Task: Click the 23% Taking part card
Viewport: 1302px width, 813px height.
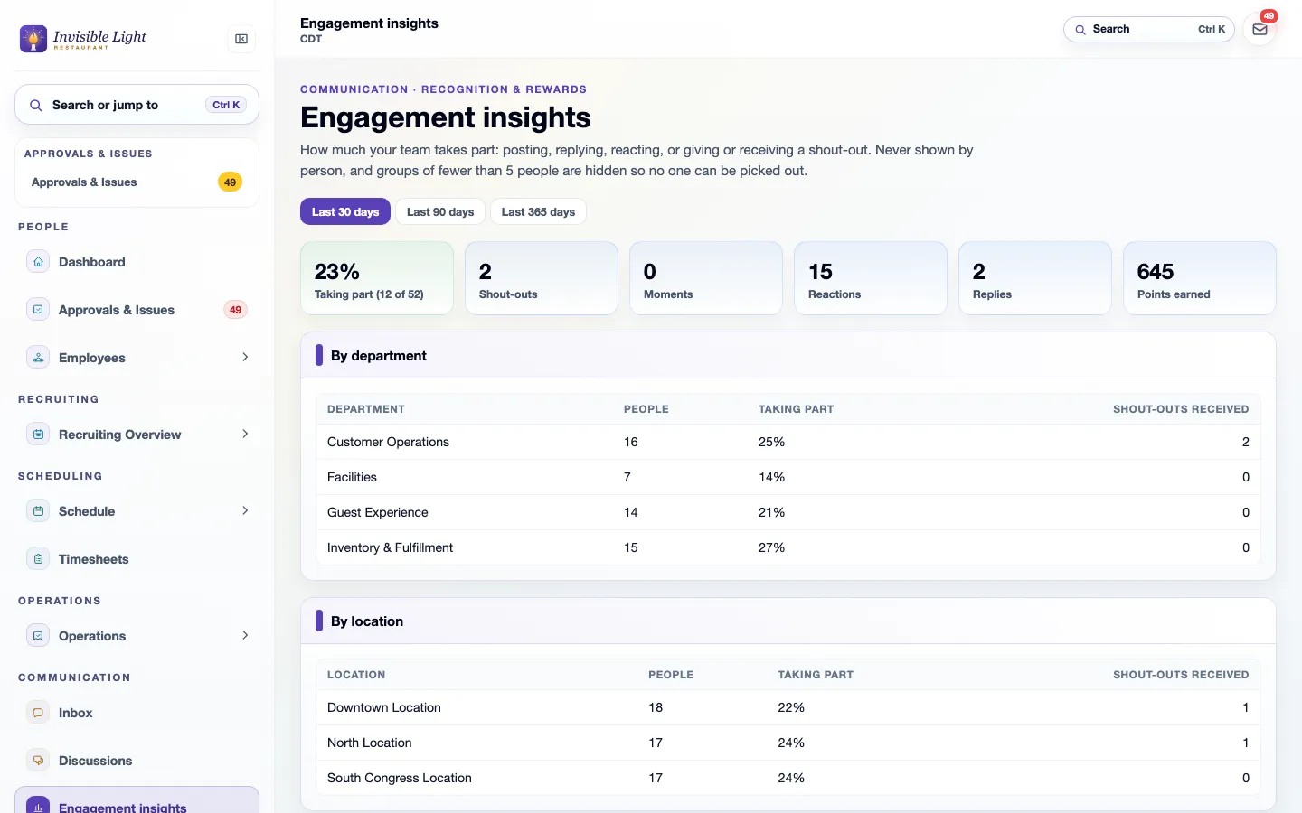Action: [377, 278]
